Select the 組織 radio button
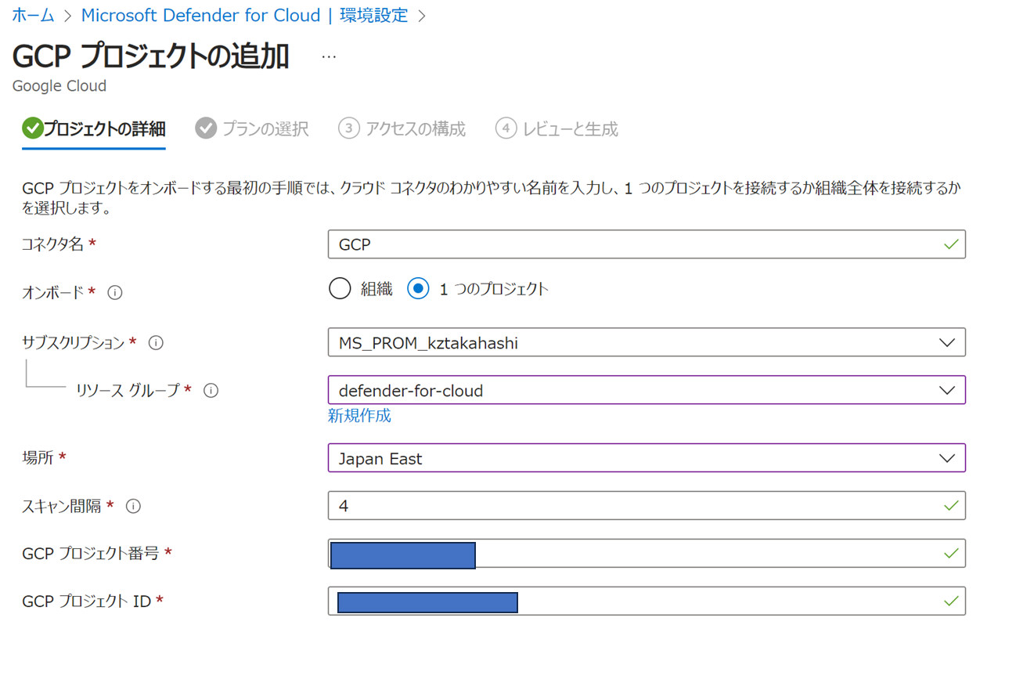The image size is (1034, 697). pyautogui.click(x=340, y=289)
